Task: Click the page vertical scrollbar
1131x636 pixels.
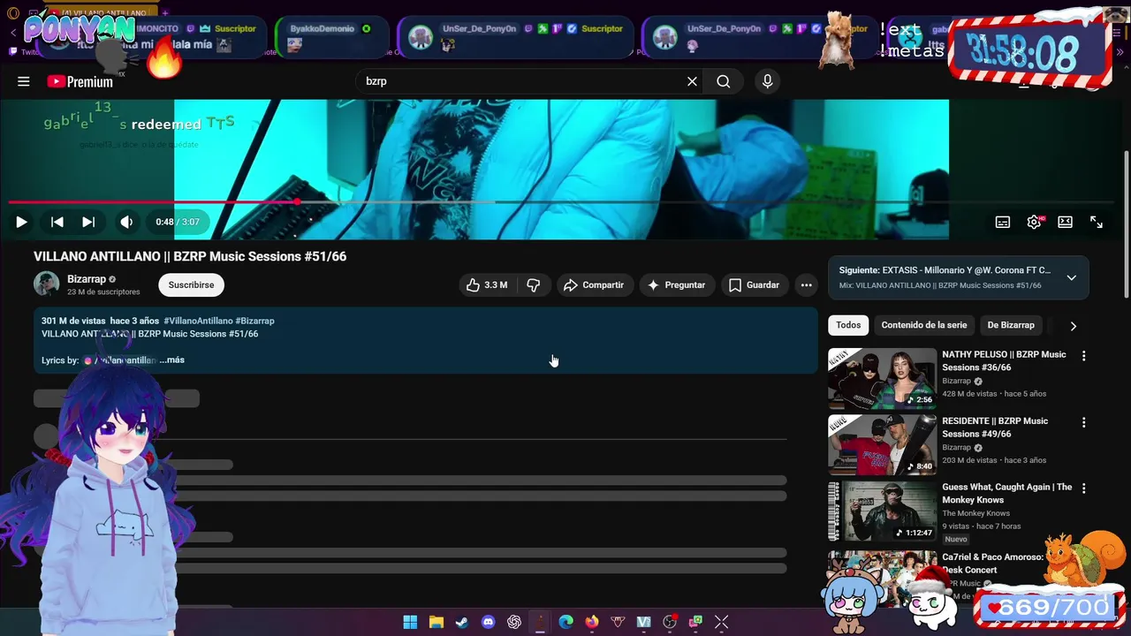Action: [x=1126, y=224]
